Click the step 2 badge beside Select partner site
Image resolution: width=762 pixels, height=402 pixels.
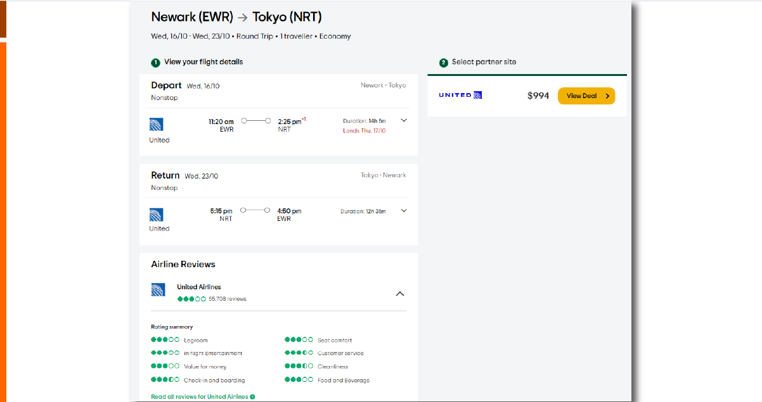tap(444, 63)
